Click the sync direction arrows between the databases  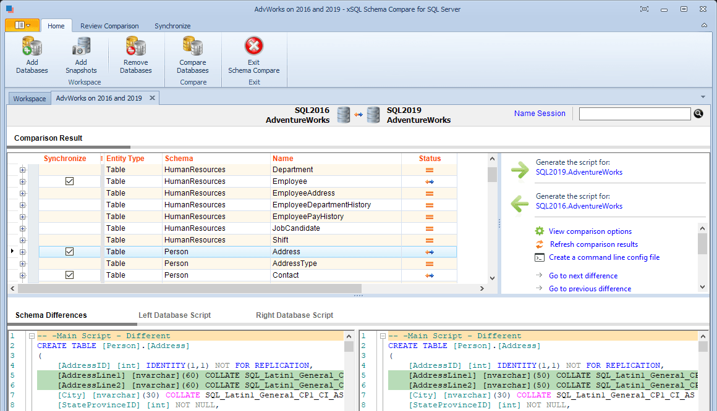[358, 115]
